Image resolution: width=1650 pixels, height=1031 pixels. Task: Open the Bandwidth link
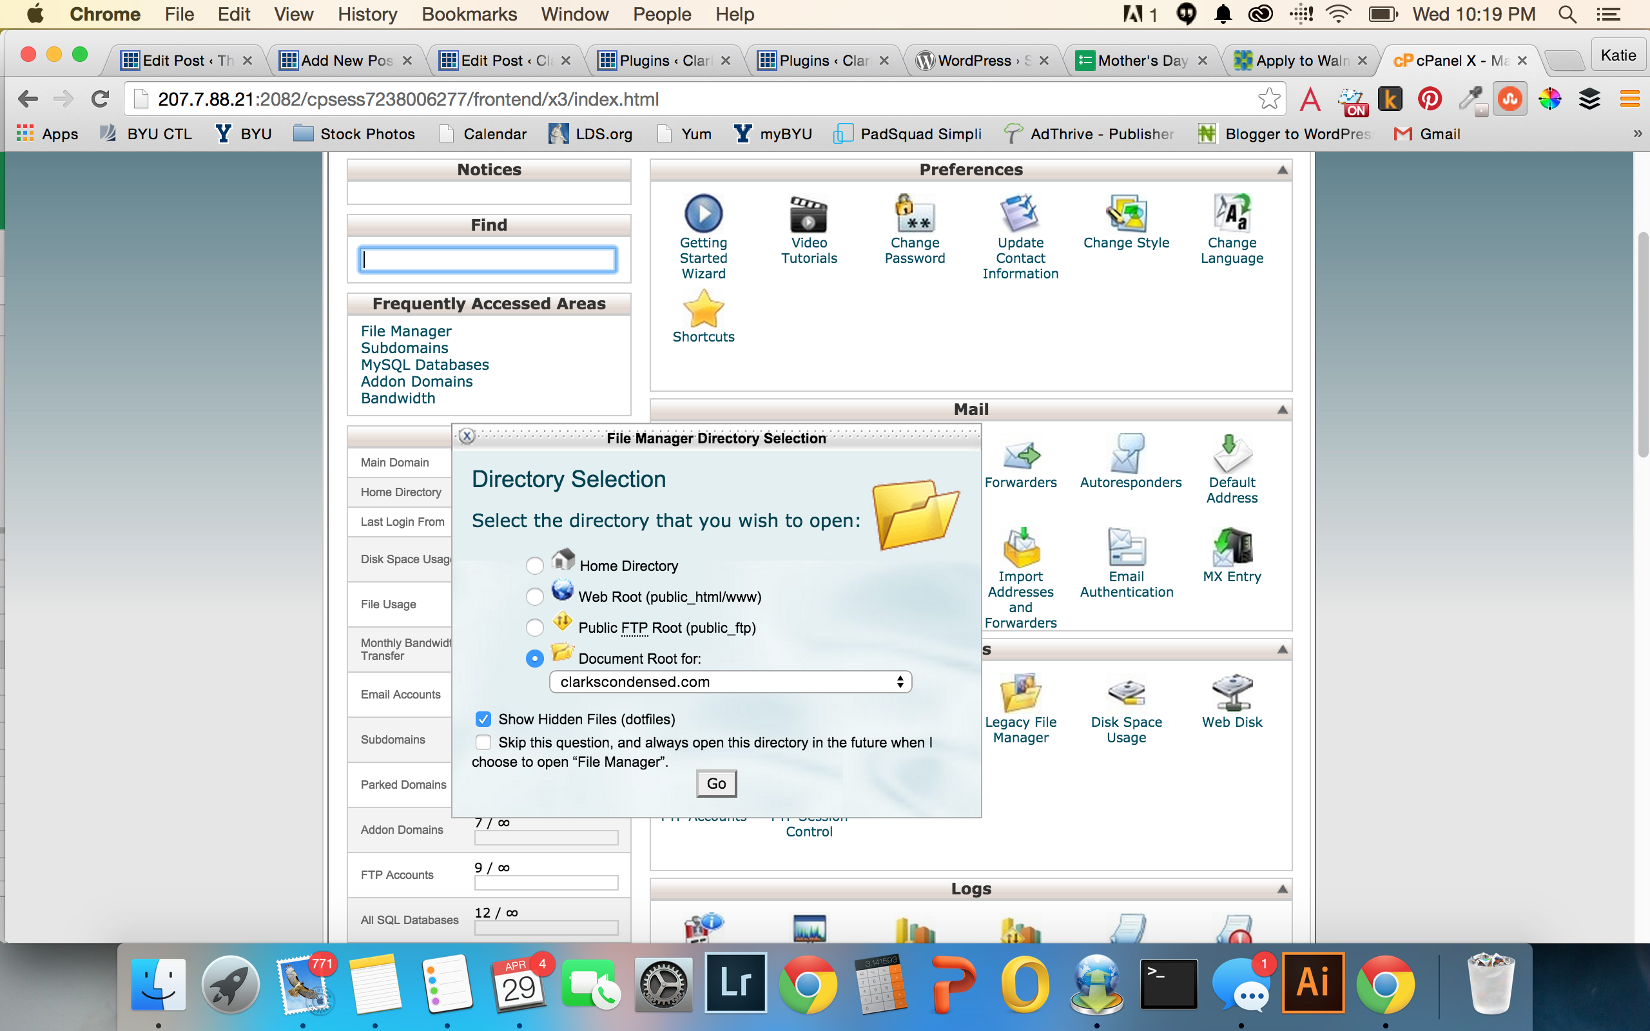click(x=398, y=398)
